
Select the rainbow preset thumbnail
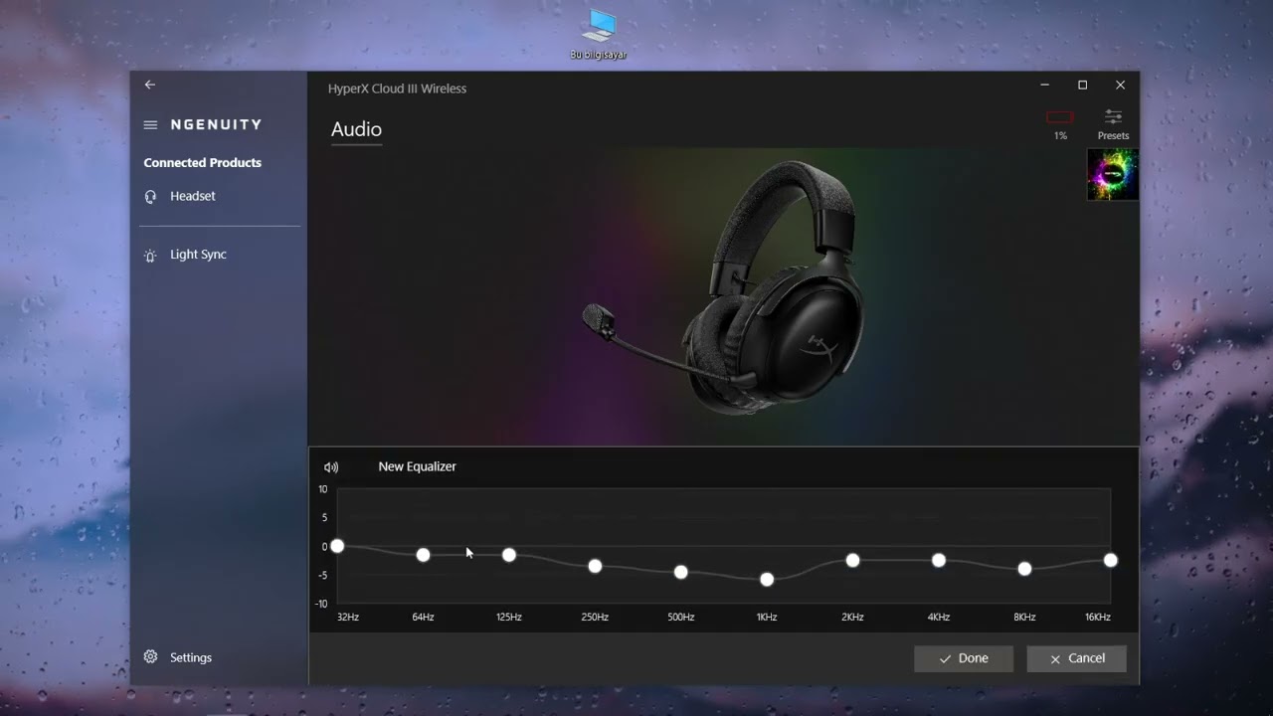point(1113,175)
